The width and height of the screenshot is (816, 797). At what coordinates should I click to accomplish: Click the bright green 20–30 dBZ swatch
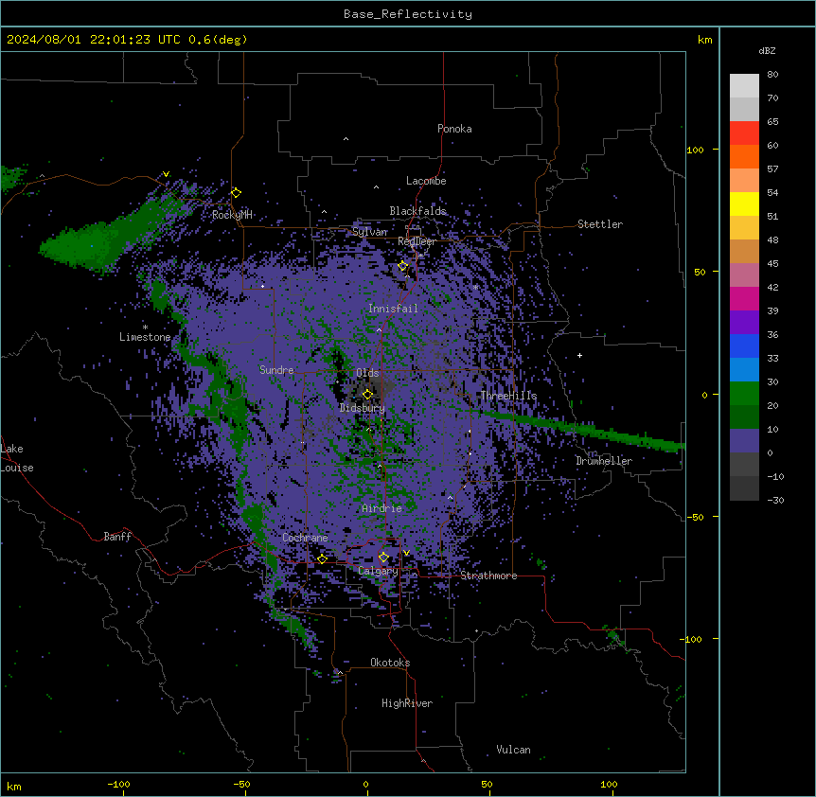(744, 394)
